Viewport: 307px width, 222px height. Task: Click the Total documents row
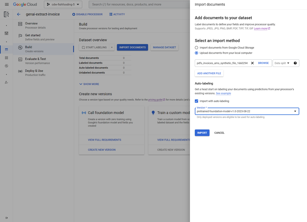click(105, 58)
